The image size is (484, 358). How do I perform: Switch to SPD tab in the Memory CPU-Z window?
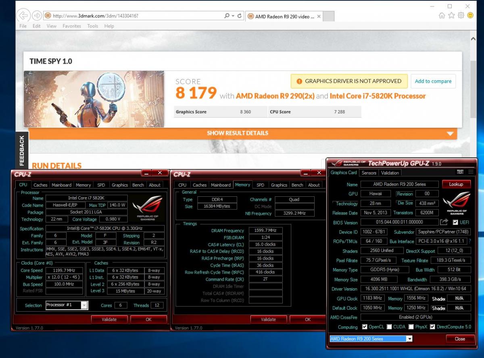(x=261, y=185)
